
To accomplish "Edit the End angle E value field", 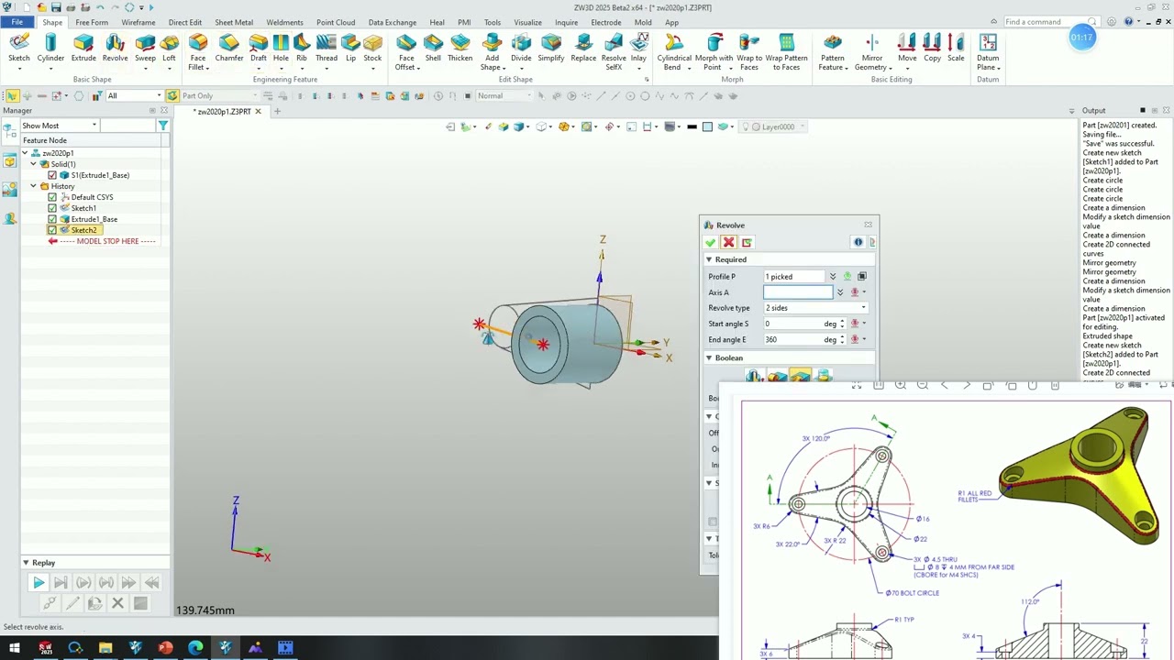I will tap(792, 339).
